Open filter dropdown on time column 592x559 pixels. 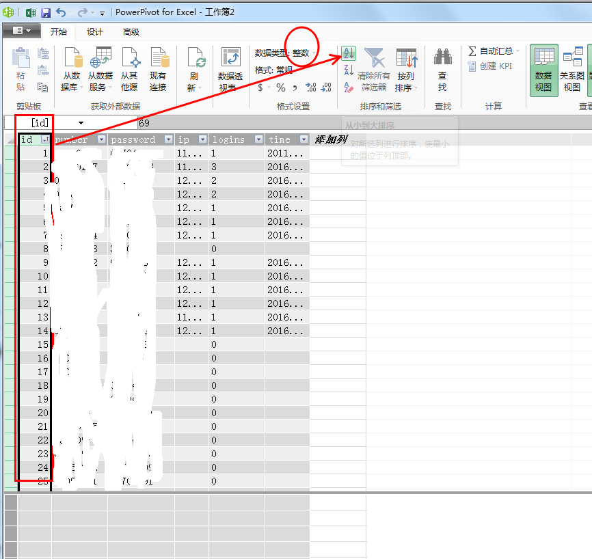click(304, 139)
